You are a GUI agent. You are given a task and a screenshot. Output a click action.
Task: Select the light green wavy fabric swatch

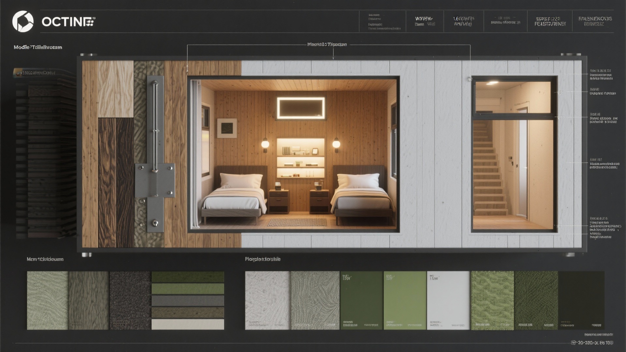coord(492,300)
